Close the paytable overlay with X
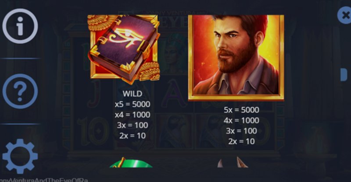This screenshot has width=351, height=182. click(345, 15)
